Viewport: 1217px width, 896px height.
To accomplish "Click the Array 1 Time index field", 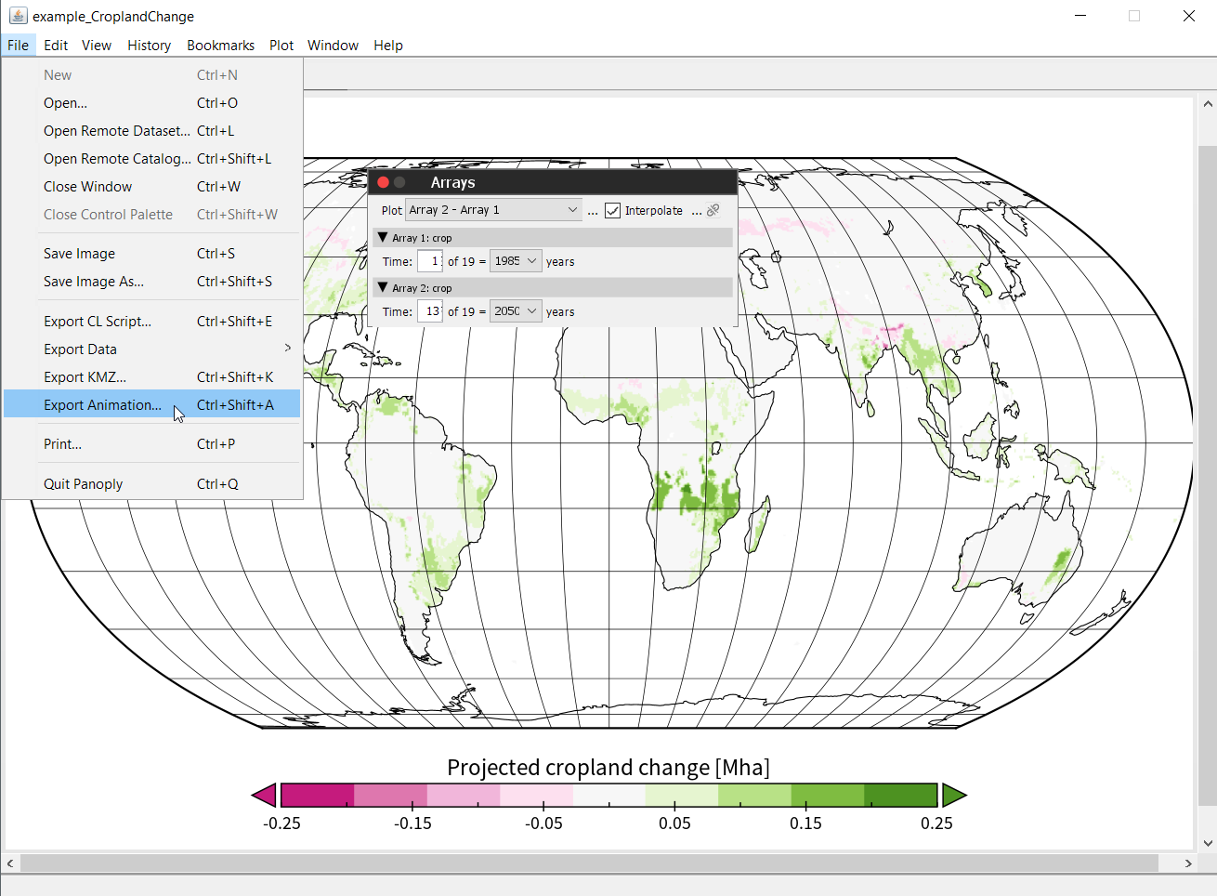I will click(x=429, y=261).
